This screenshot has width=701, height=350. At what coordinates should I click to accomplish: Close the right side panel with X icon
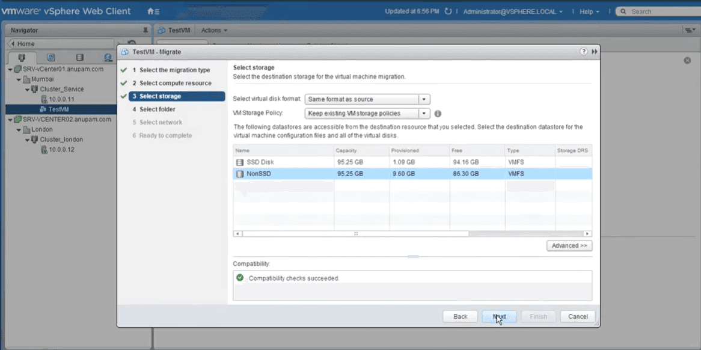pyautogui.click(x=687, y=60)
